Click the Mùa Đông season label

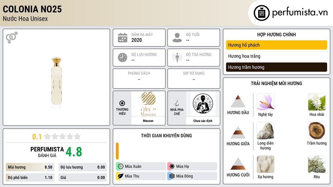[x=184, y=176]
